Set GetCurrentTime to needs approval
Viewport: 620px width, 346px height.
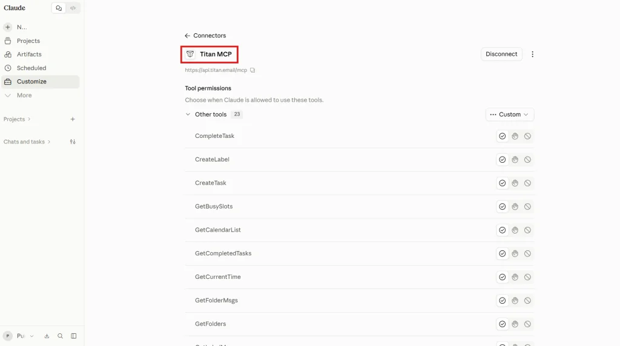pos(515,277)
